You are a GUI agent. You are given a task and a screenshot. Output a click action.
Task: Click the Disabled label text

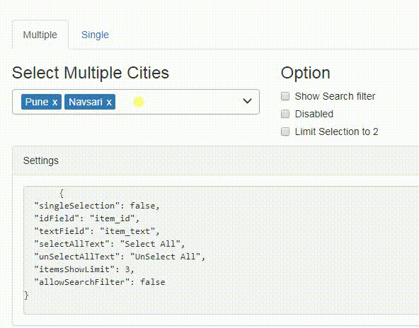click(x=314, y=114)
